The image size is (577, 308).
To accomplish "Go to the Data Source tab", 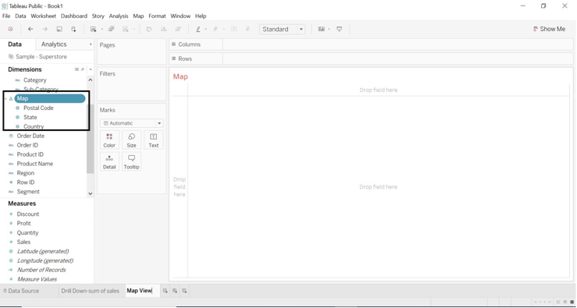I will 20,291.
